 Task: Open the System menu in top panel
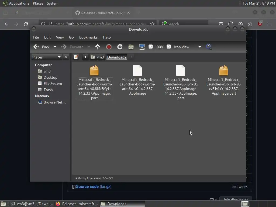[x=53, y=3]
